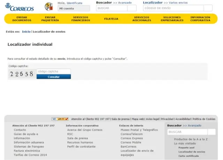The width and height of the screenshot is (223, 160).
Task: Click the Consultar button
Action: [x=54, y=77]
